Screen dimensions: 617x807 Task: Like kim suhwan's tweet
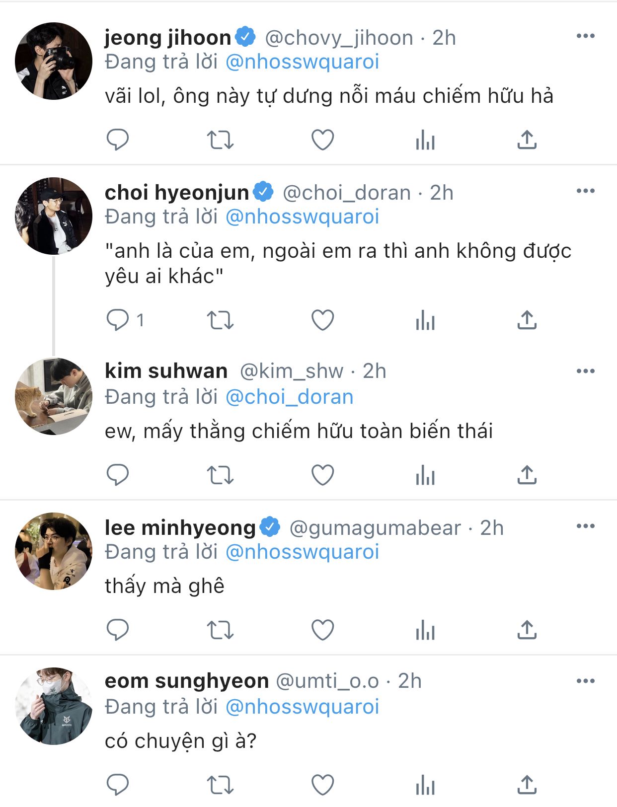[322, 475]
